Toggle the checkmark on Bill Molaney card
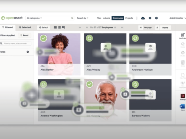This screenshot has height=139, width=186. click(x=90, y=84)
